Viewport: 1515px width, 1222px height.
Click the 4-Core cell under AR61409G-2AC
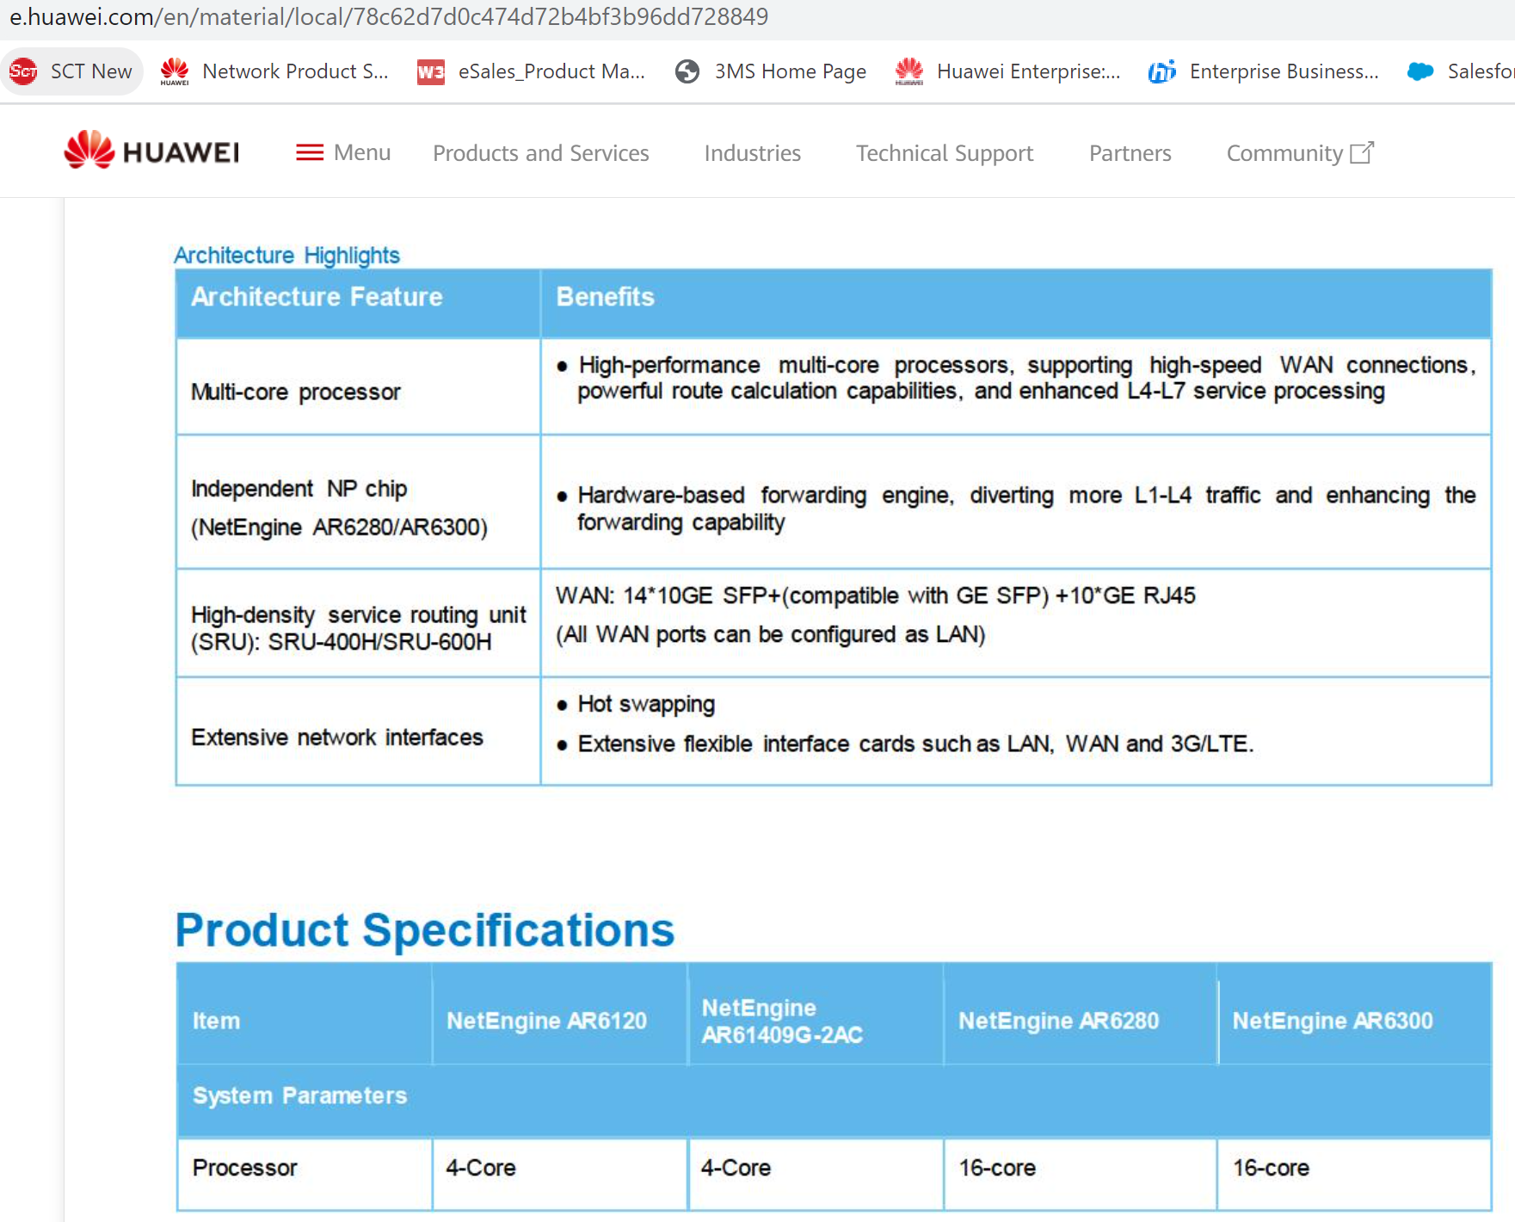tap(816, 1174)
